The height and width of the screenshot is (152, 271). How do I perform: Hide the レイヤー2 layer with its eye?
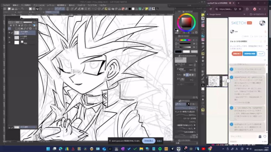click(x=9, y=33)
